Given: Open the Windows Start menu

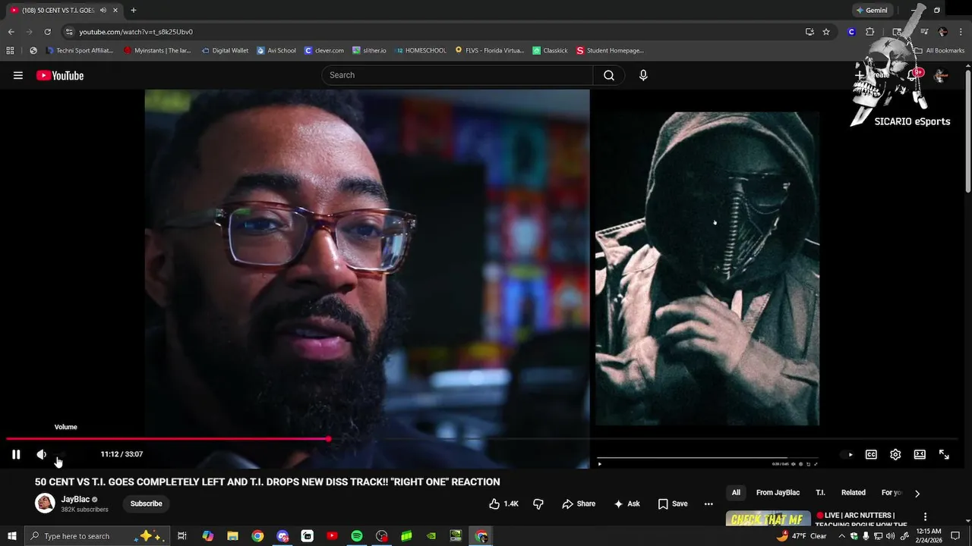Looking at the screenshot, I should tap(12, 536).
